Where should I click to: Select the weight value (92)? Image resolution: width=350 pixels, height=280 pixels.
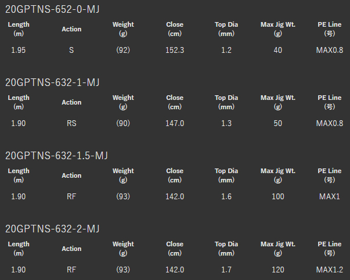(123, 50)
